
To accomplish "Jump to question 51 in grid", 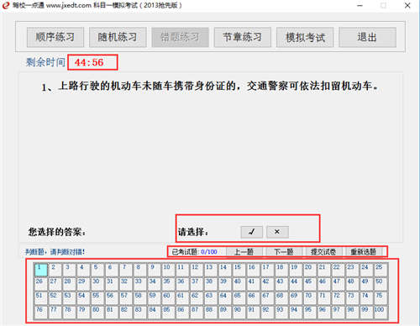I will coord(41,298).
